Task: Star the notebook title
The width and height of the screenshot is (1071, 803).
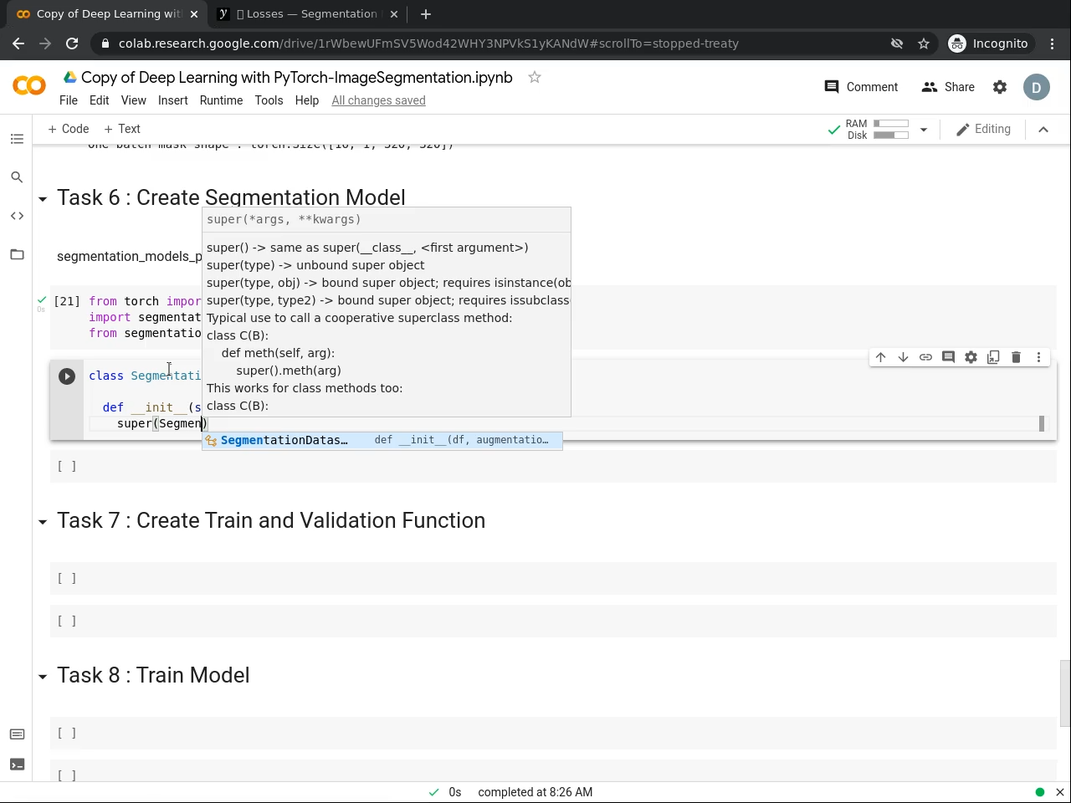Action: tap(535, 78)
